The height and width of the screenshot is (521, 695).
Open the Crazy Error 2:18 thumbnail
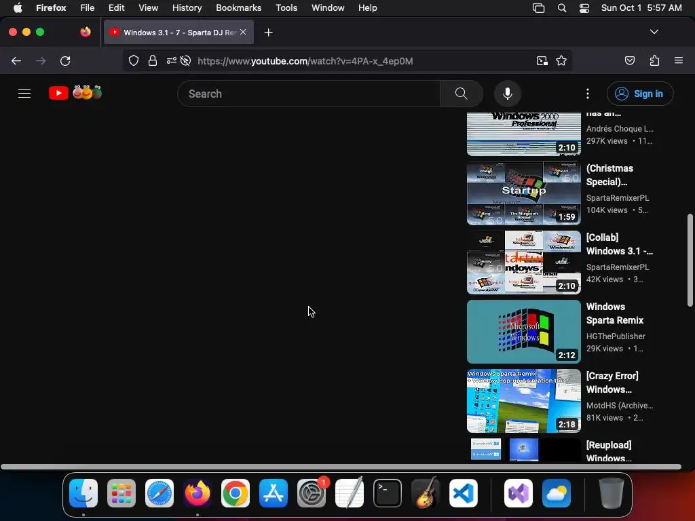[524, 401]
